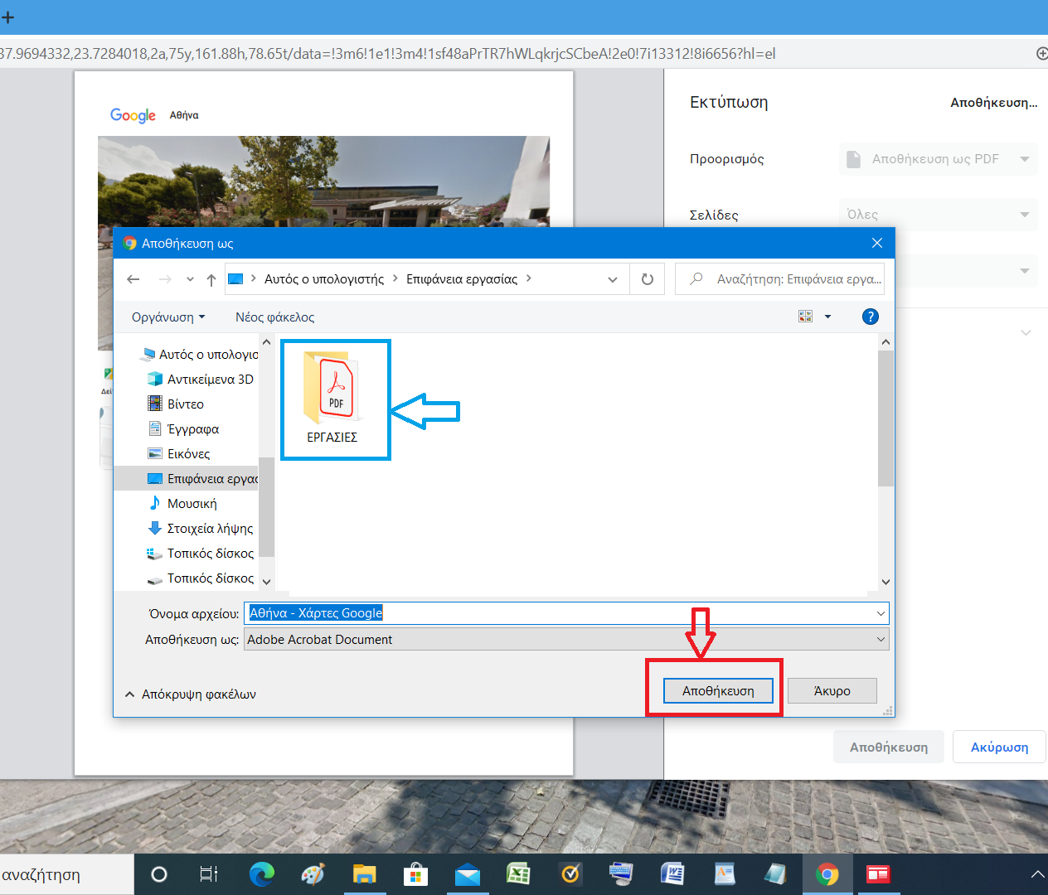This screenshot has width=1048, height=895.
Task: Open Microsoft Edge from taskbar
Action: pos(262,874)
